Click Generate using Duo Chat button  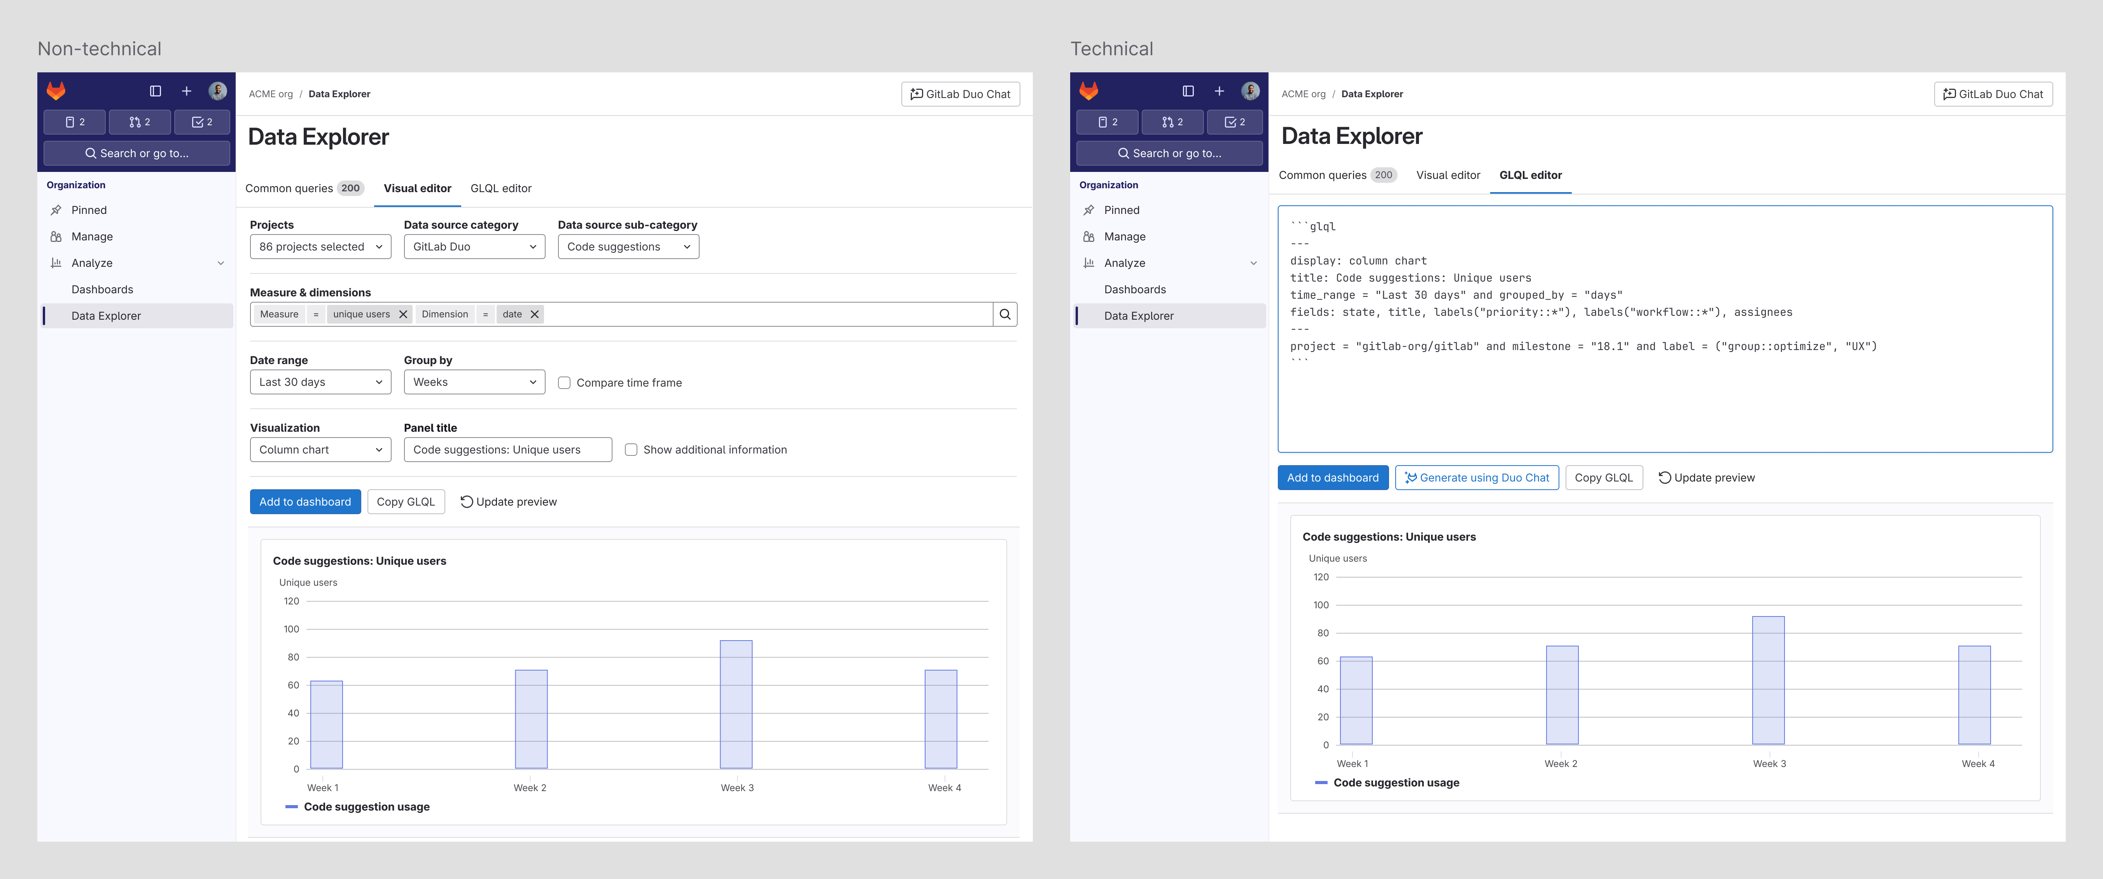point(1476,478)
